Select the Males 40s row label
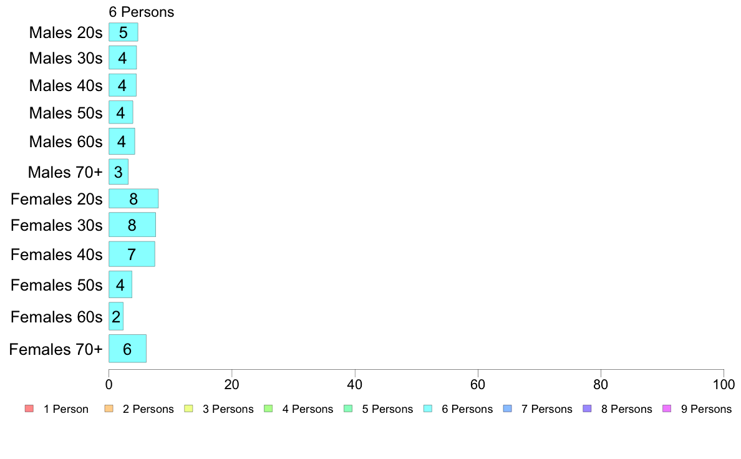This screenshot has height=459, width=741. [65, 85]
